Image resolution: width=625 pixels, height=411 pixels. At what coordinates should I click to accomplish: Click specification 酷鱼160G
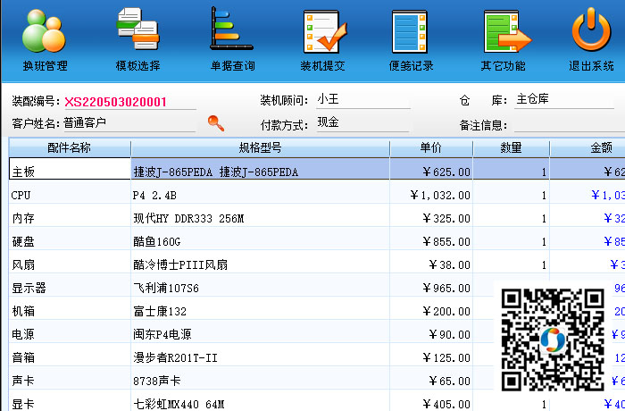261,239
